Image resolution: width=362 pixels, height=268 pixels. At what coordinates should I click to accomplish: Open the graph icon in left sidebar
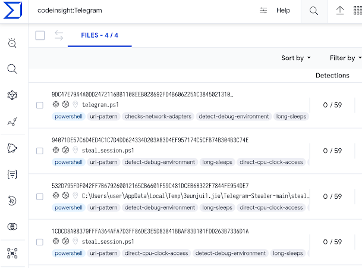coord(12,121)
